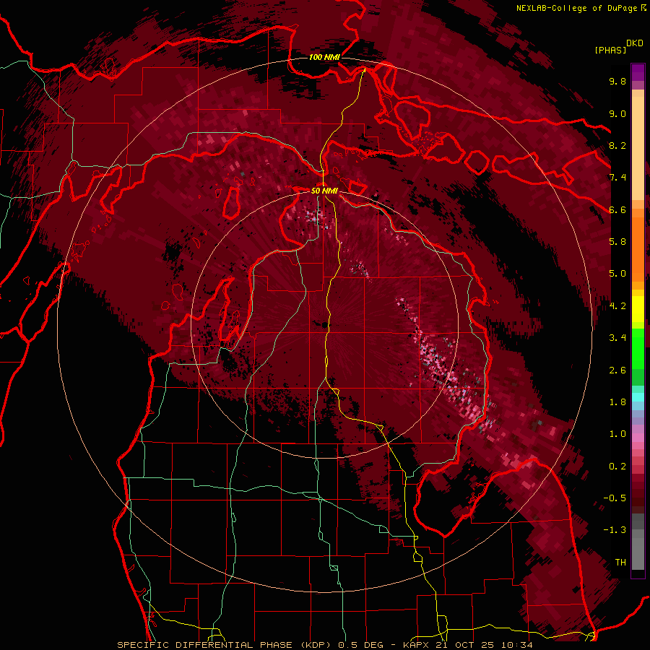
Task: Select the 8.2 scale value
Action: pyautogui.click(x=617, y=145)
